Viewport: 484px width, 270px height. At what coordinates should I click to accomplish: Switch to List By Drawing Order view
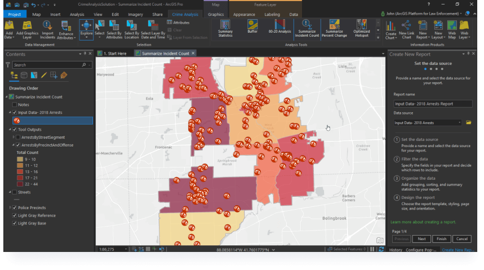click(14, 75)
